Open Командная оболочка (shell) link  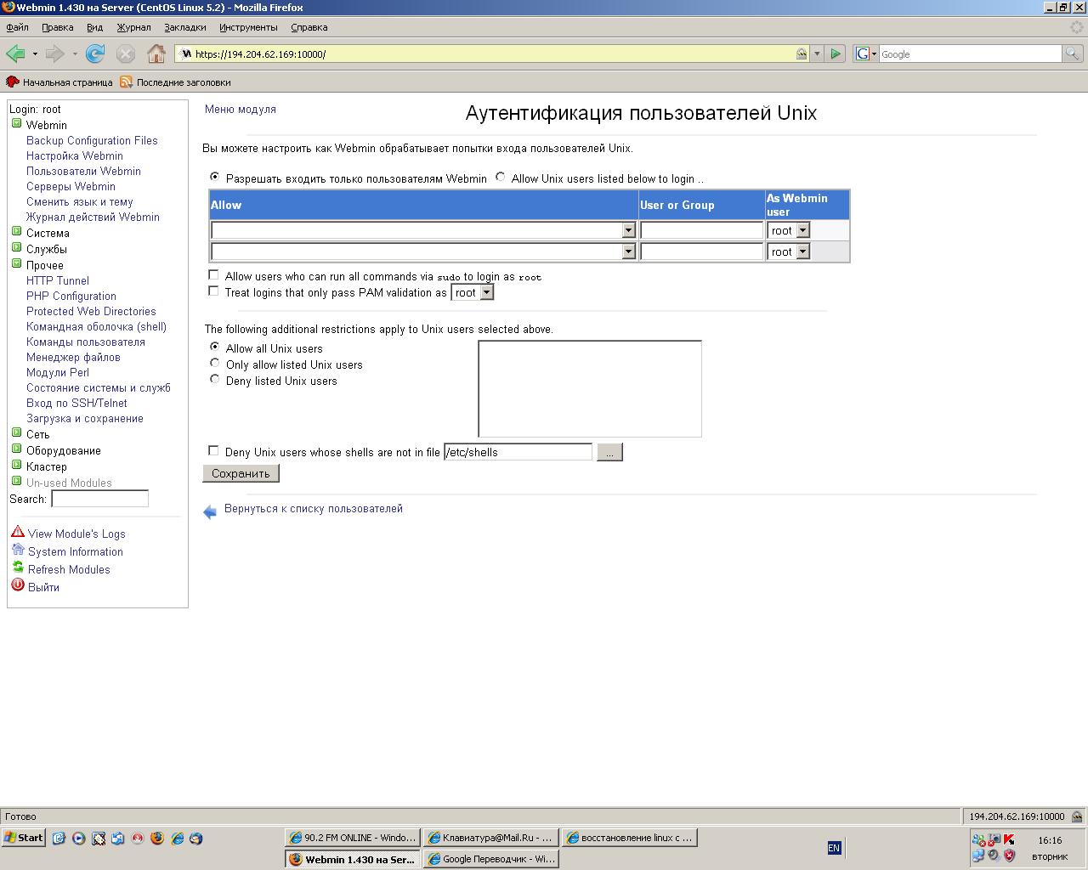pyautogui.click(x=96, y=326)
